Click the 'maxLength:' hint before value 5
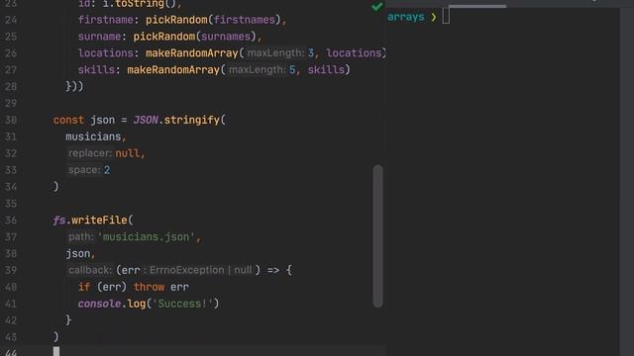Screen dimensions: 634x356 tap(257, 70)
